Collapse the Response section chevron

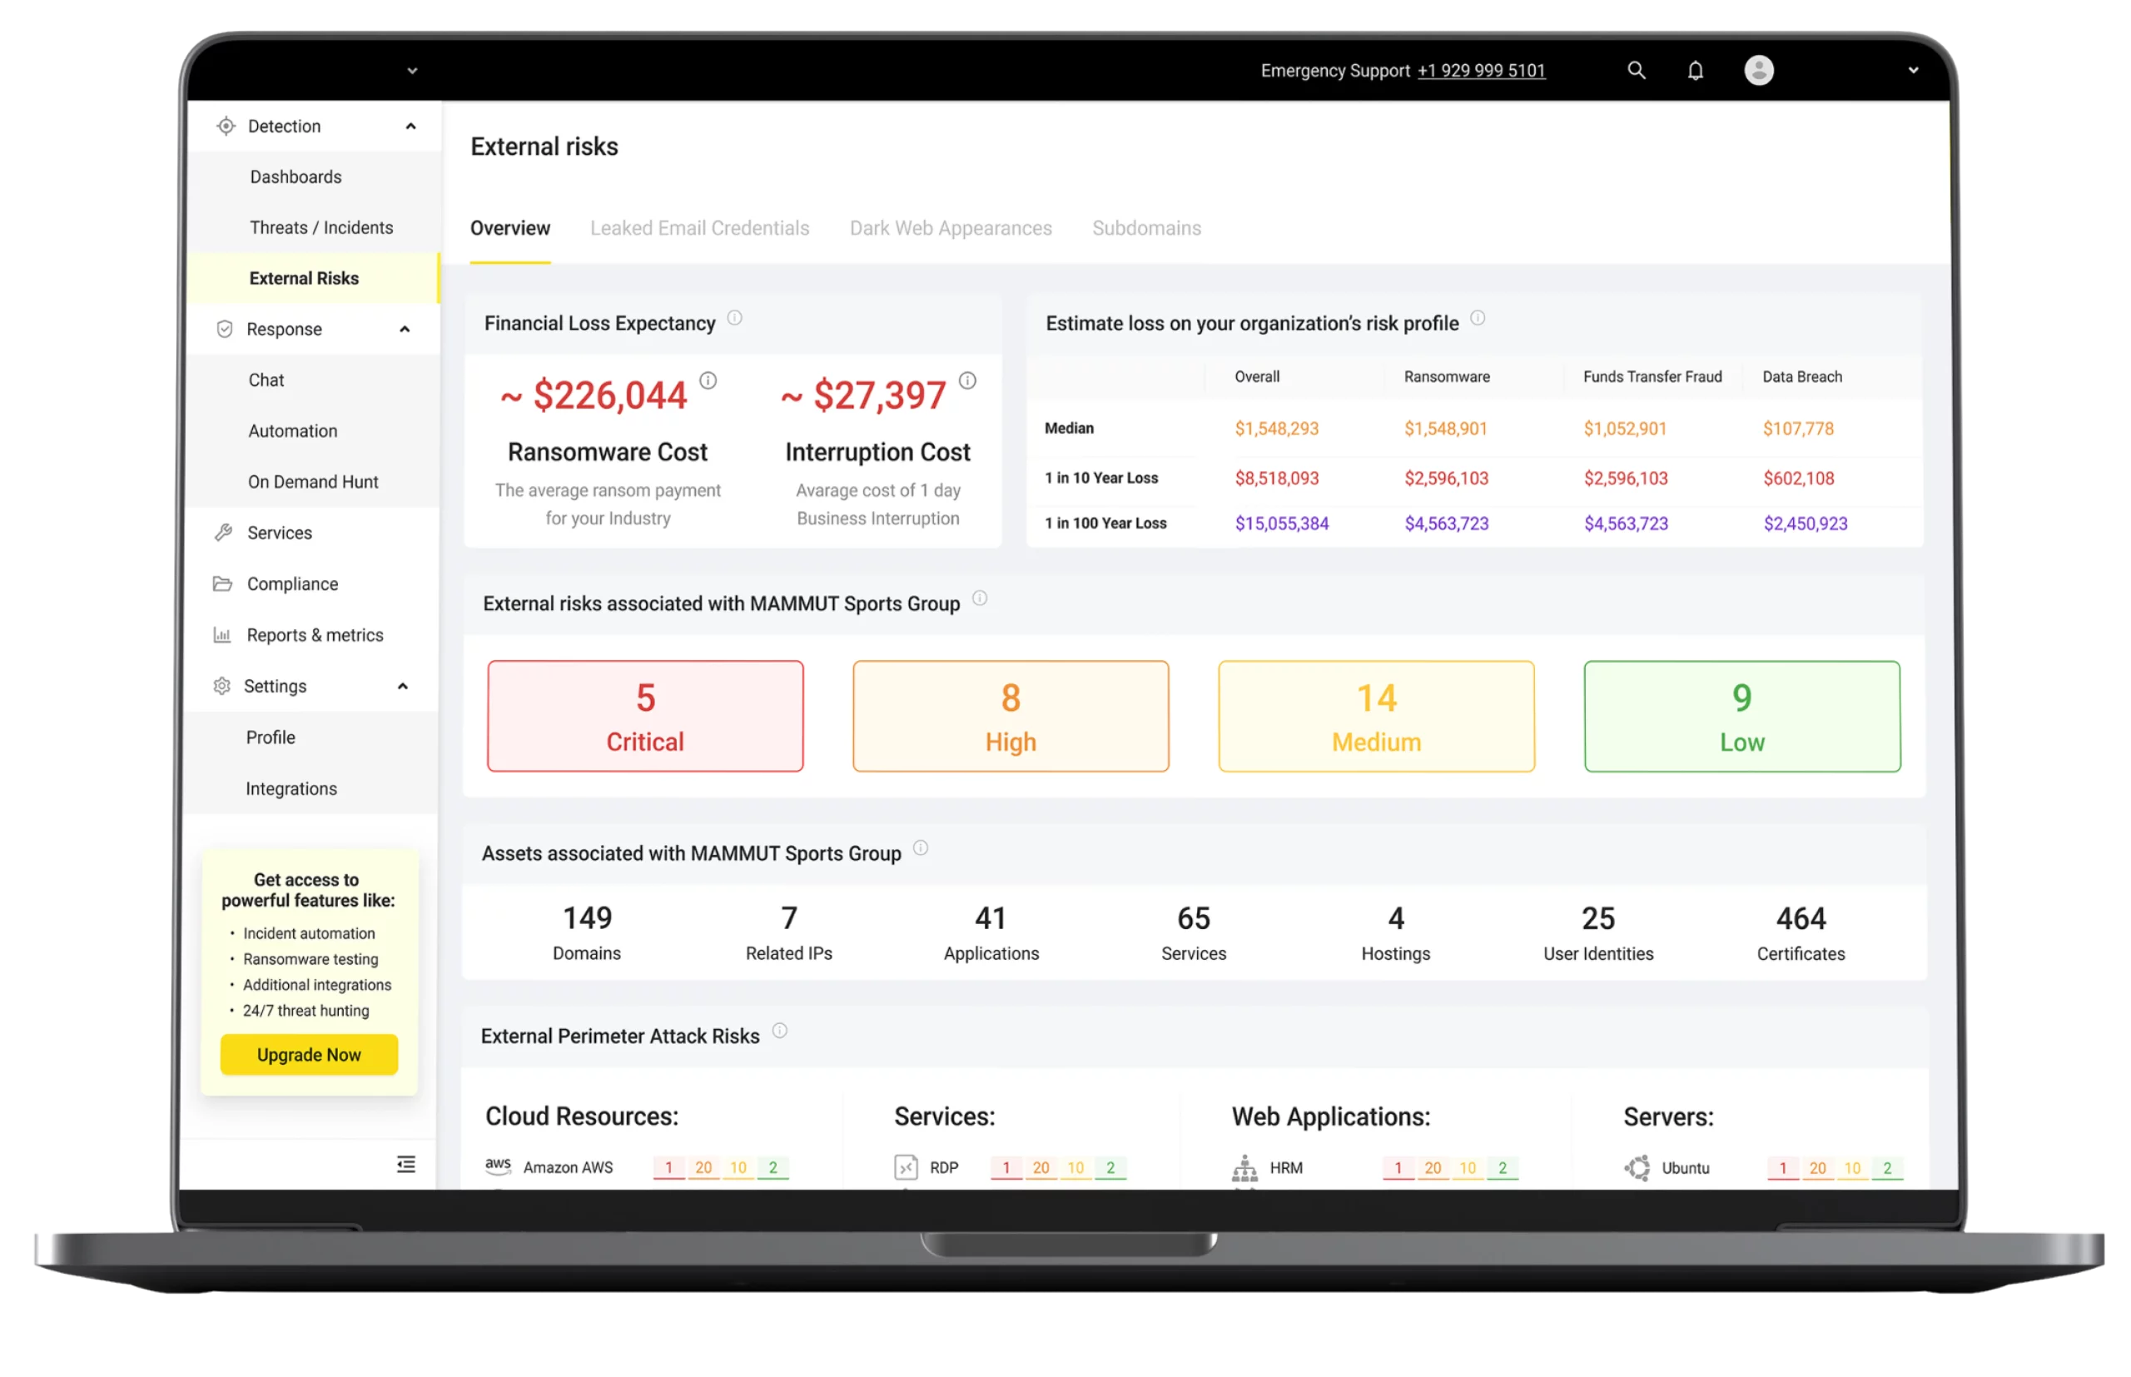click(x=404, y=329)
